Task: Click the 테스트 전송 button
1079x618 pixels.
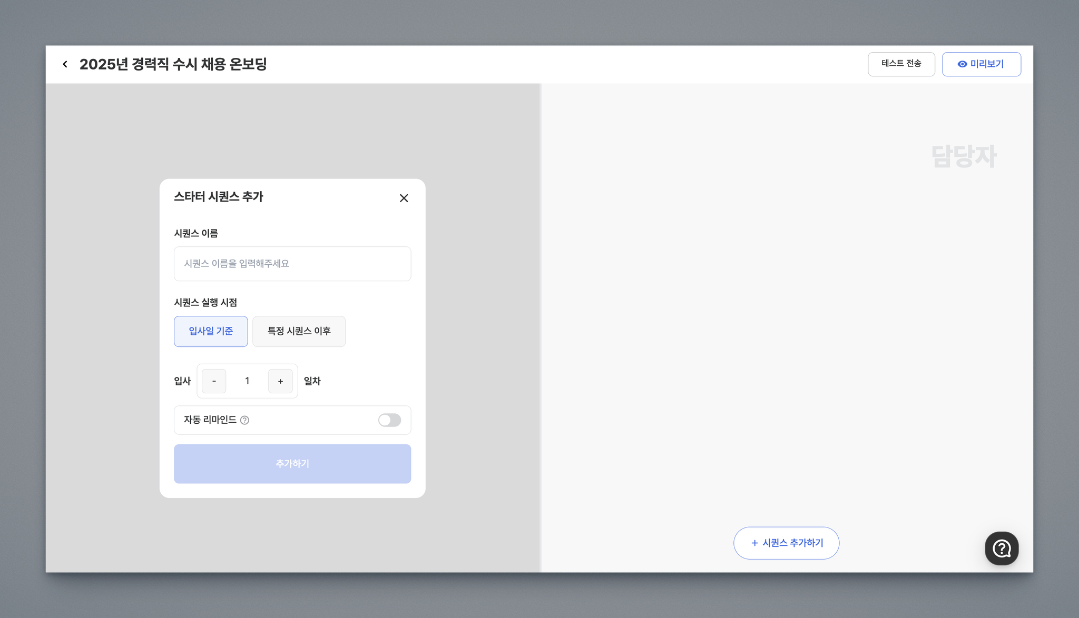Action: pyautogui.click(x=901, y=64)
